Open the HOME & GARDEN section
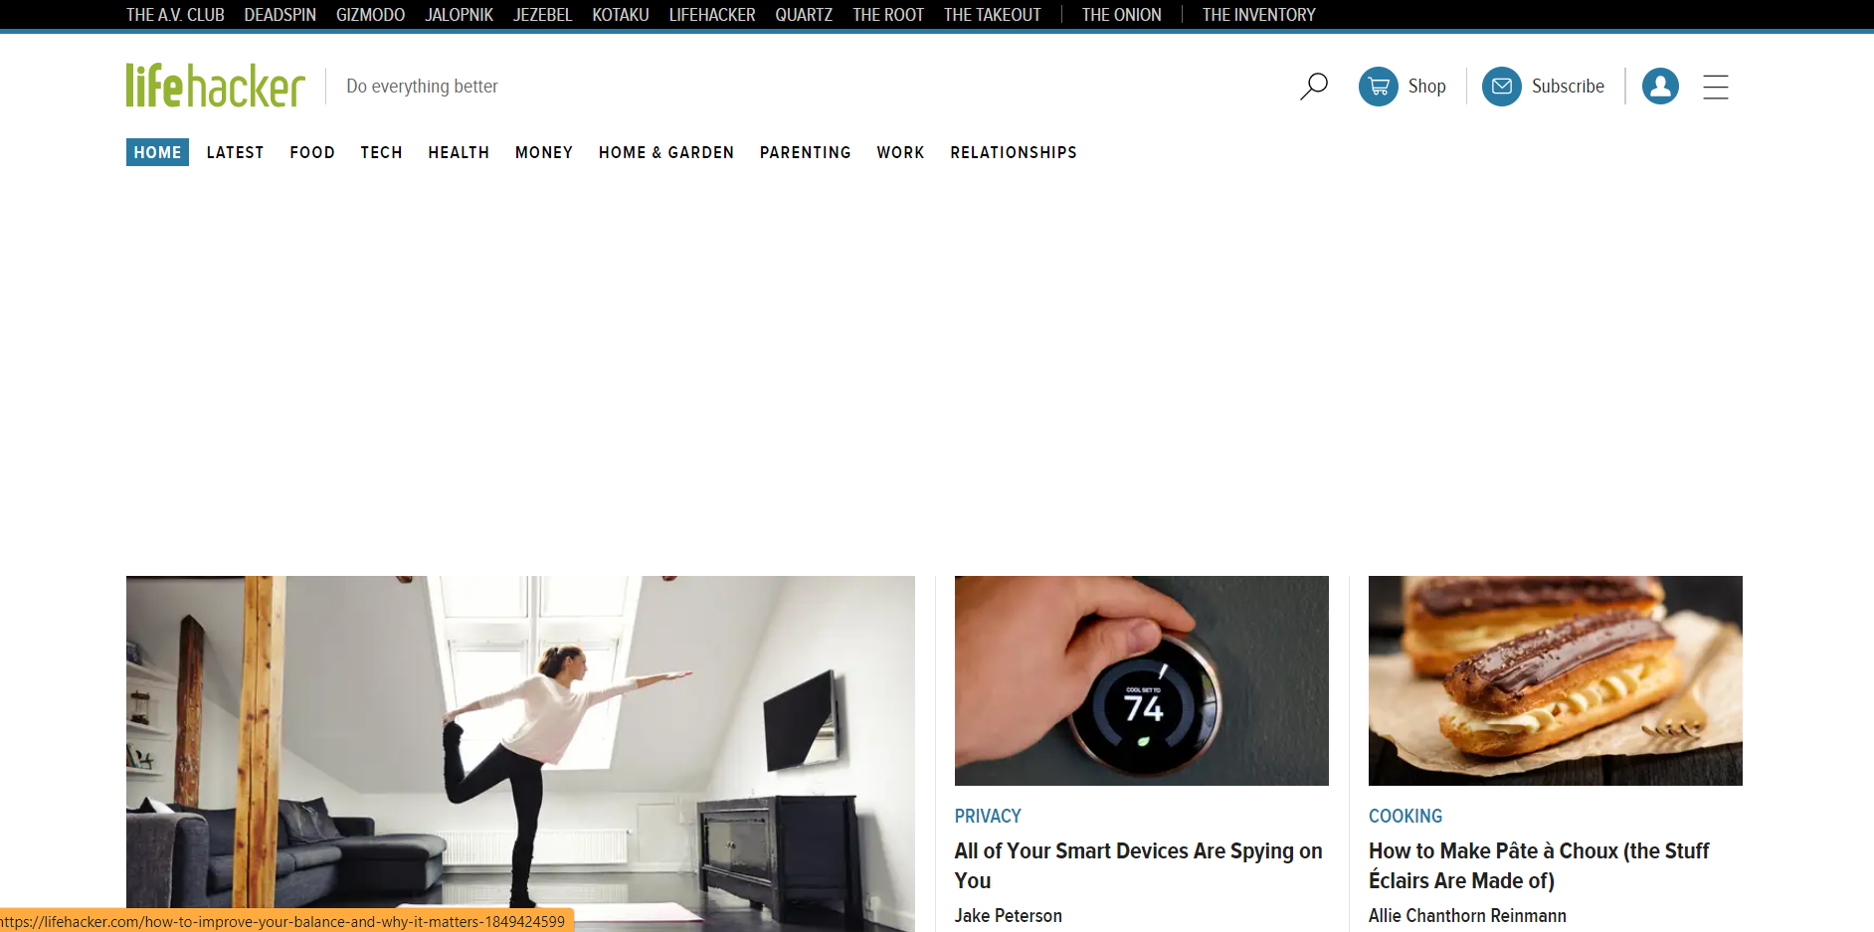 coord(666,152)
